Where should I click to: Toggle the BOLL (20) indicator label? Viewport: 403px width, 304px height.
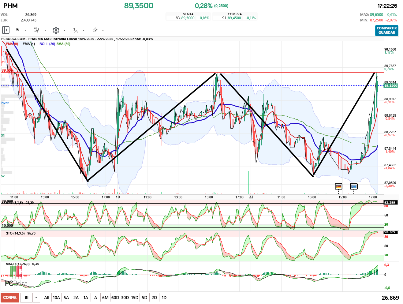(47, 44)
